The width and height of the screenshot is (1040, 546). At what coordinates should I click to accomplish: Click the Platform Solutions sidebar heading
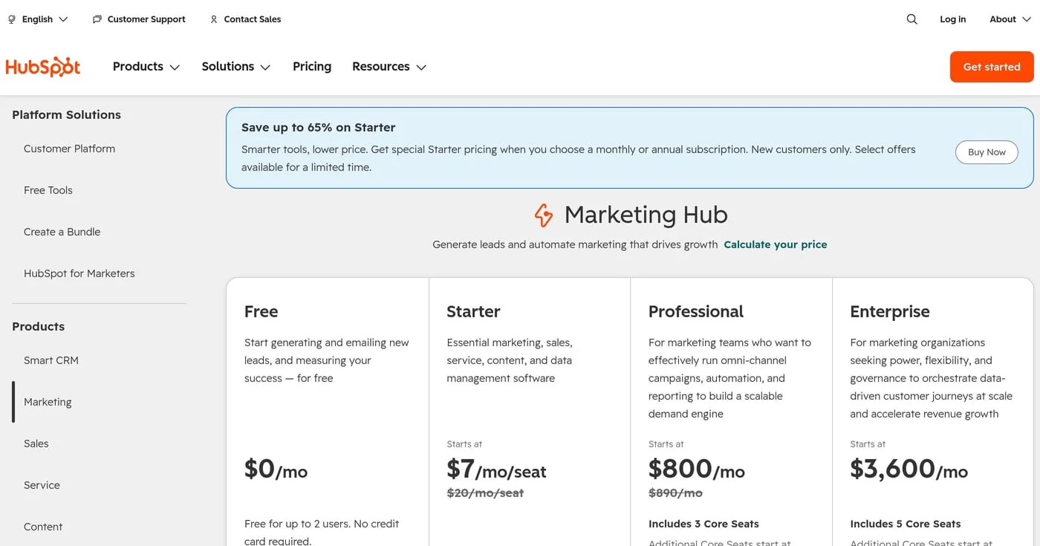coord(67,114)
